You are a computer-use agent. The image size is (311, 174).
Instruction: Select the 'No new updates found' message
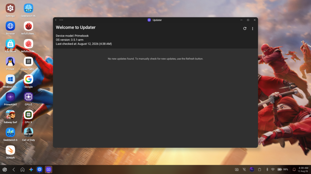click(x=155, y=59)
